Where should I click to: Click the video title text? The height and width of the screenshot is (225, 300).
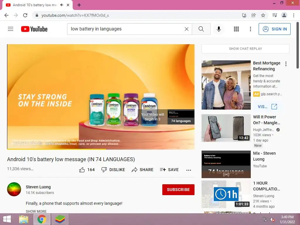pyautogui.click(x=71, y=159)
